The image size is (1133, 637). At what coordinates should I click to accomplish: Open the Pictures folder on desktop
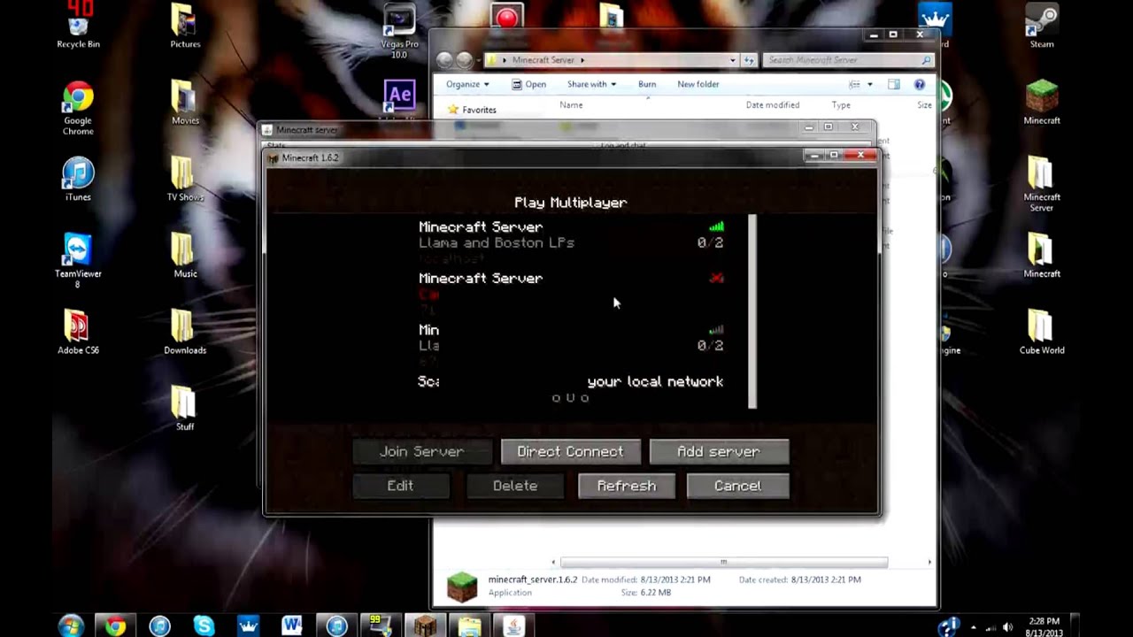point(185,27)
